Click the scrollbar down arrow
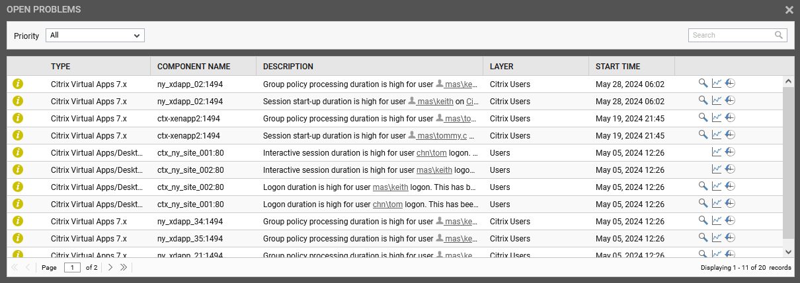Image resolution: width=800 pixels, height=283 pixels. click(787, 251)
